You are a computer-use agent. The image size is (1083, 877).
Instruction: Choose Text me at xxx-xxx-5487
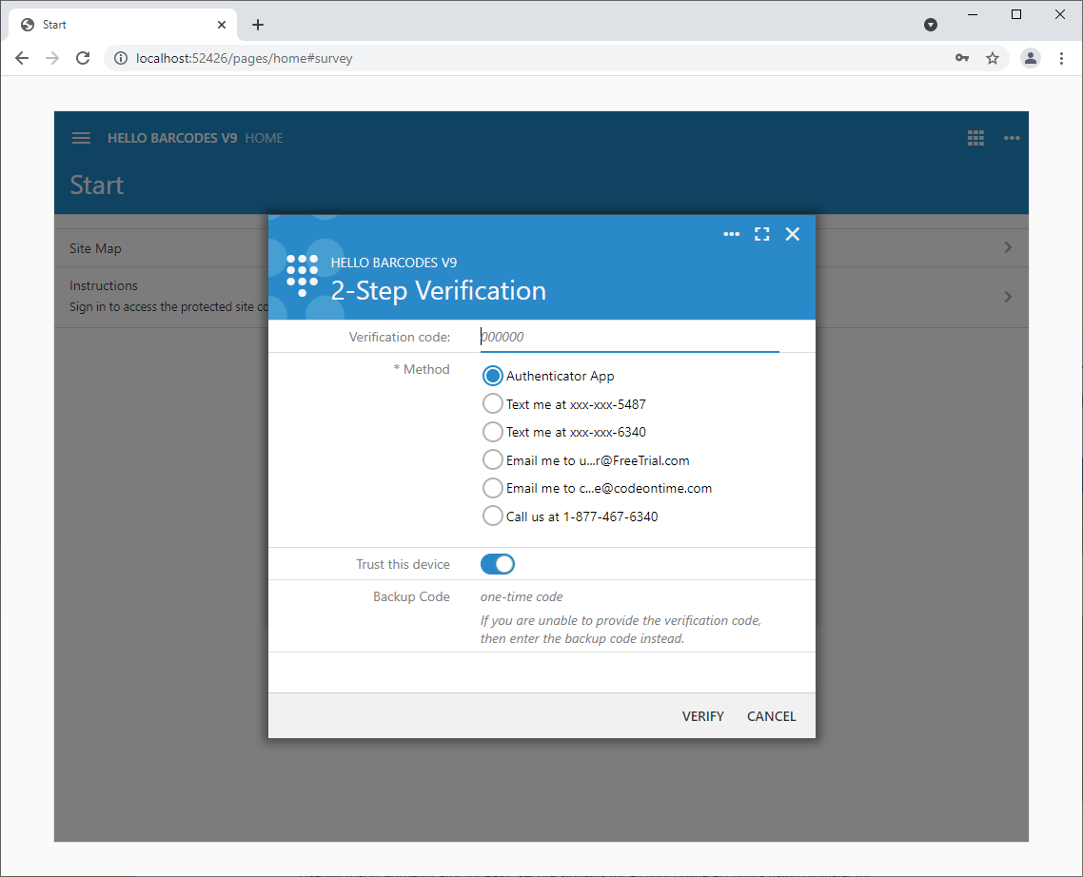[493, 404]
